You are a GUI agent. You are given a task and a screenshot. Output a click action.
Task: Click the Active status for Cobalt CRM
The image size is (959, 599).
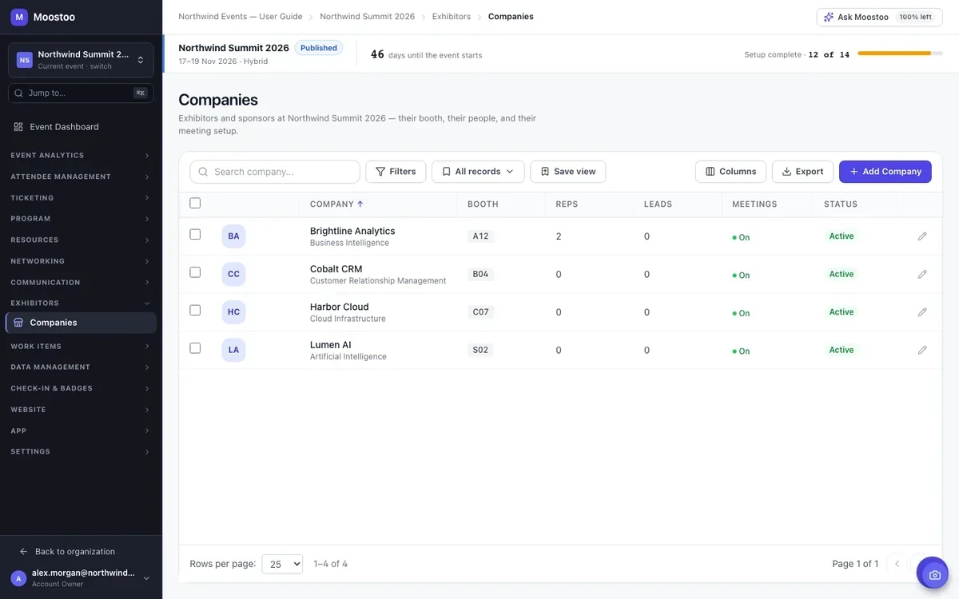click(x=842, y=274)
